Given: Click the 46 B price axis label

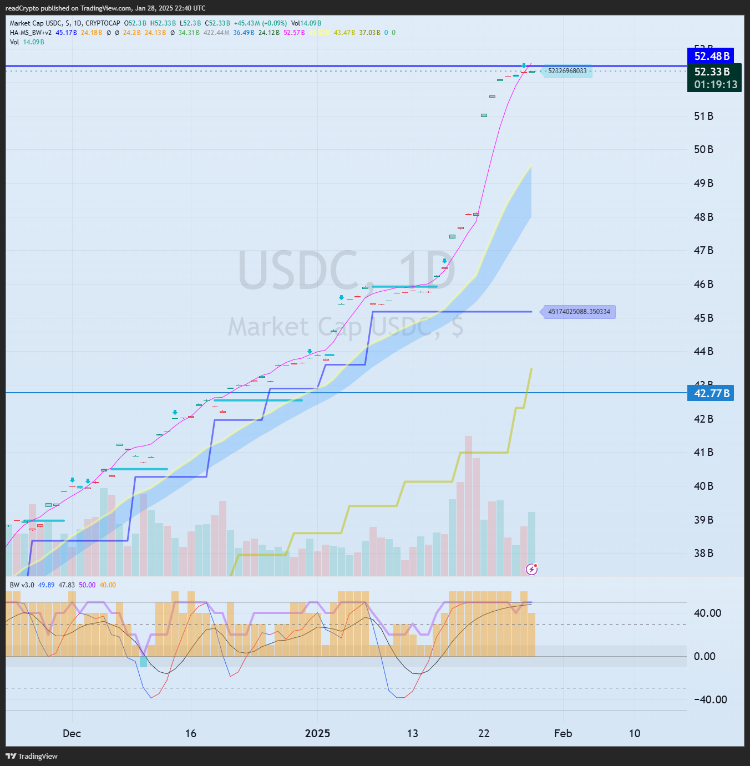Looking at the screenshot, I should pos(703,284).
